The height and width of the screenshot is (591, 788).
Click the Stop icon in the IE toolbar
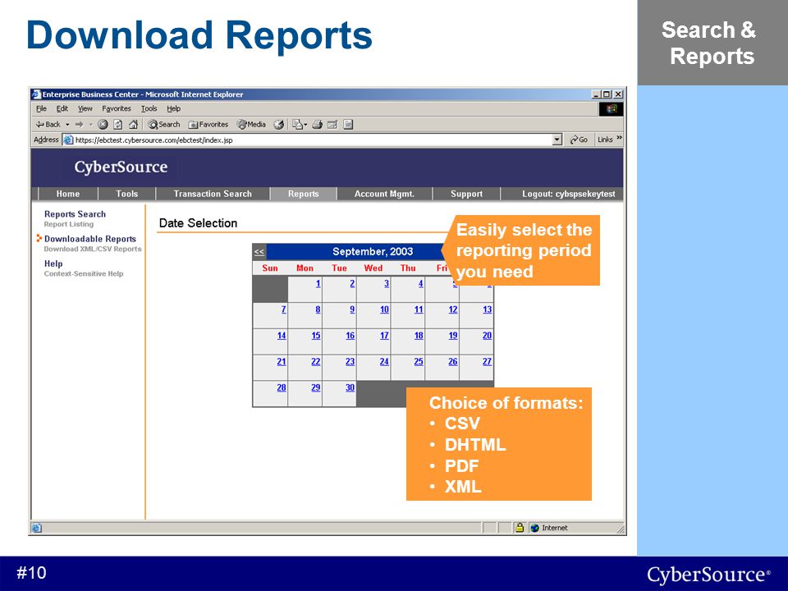pos(103,124)
